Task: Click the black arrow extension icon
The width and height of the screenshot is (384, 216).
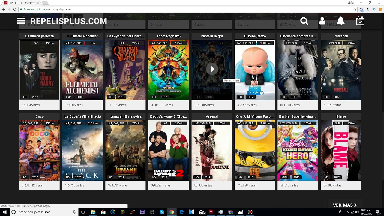Action: pos(368,9)
